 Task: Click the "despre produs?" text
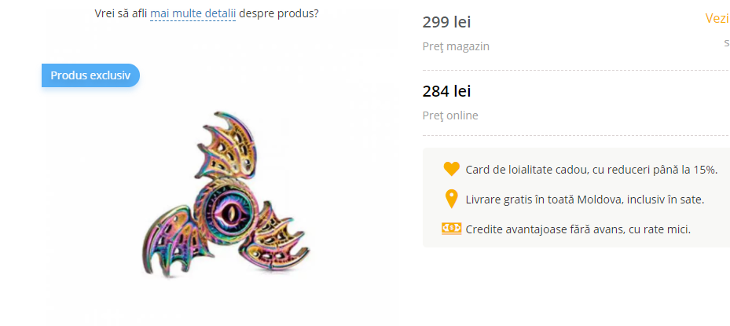coord(279,14)
